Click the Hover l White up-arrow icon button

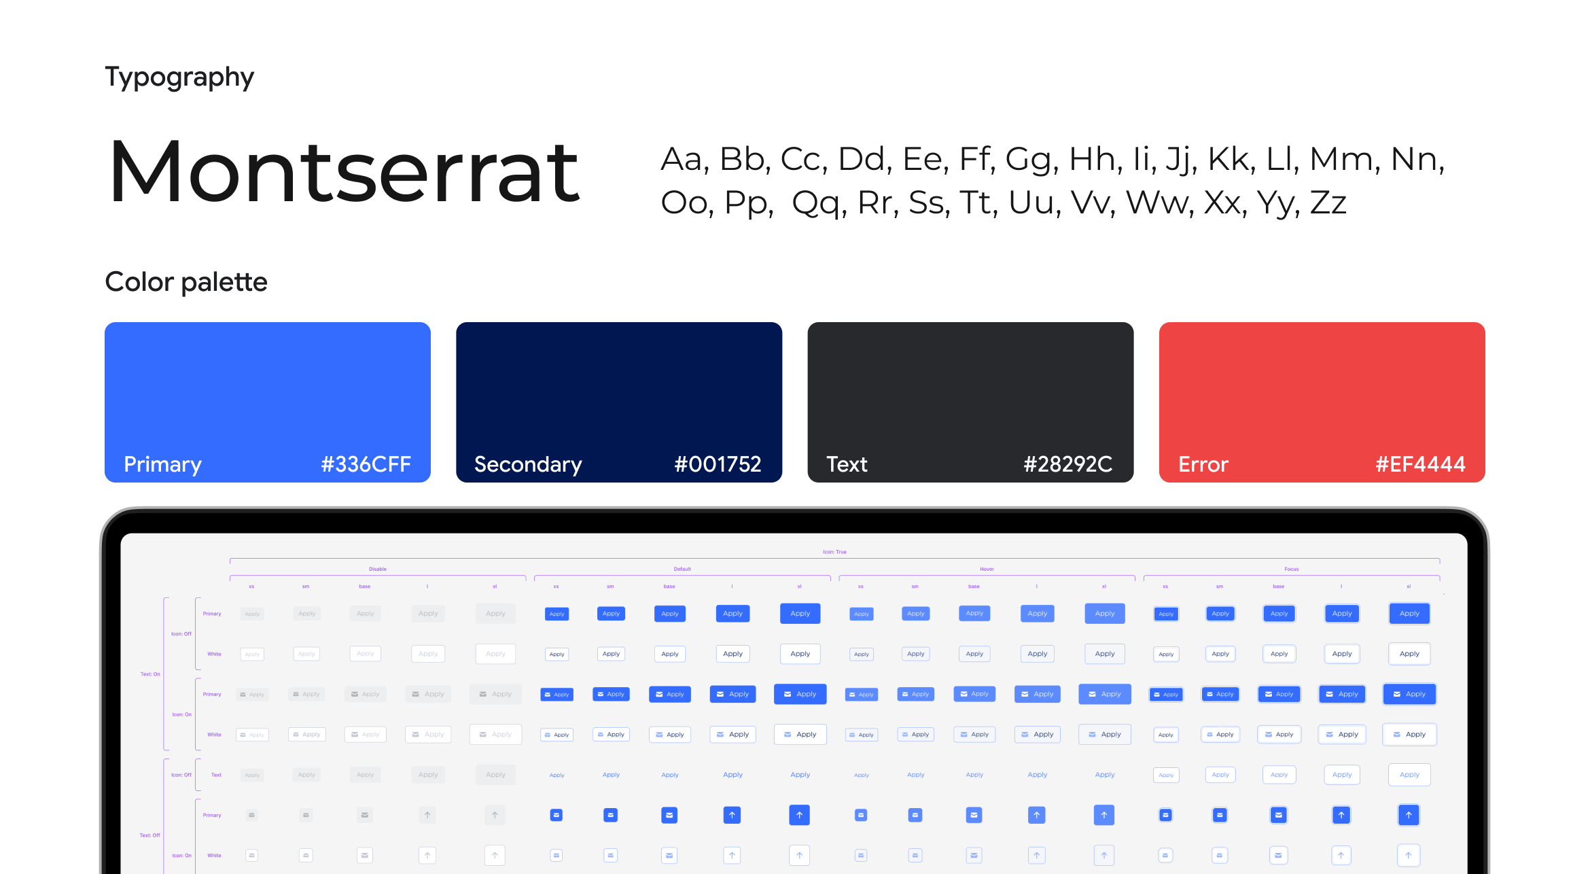[1037, 856]
